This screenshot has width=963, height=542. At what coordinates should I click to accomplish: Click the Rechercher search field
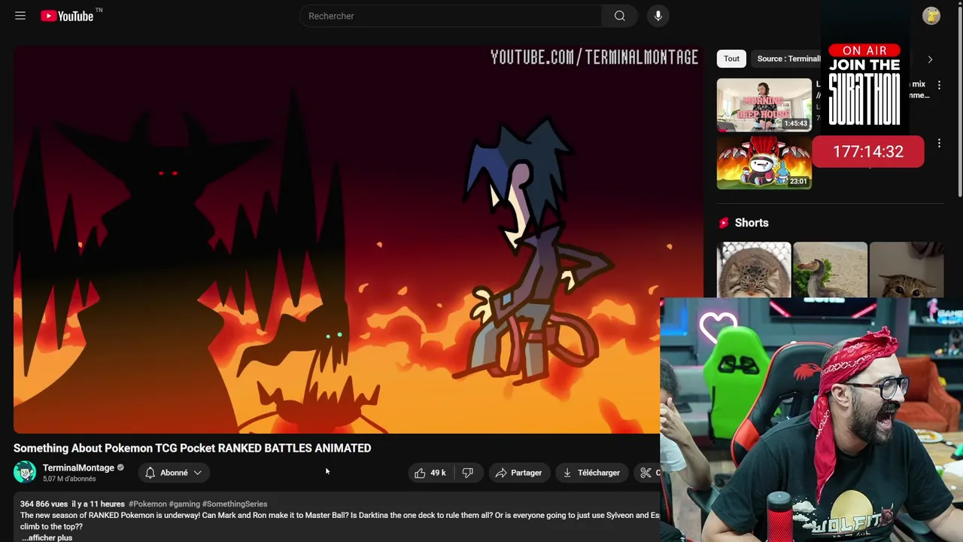pyautogui.click(x=450, y=16)
